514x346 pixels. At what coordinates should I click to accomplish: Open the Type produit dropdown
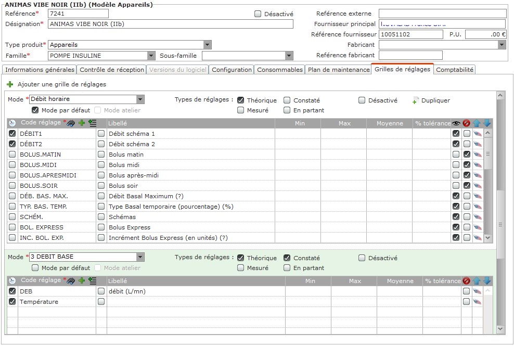pos(207,45)
